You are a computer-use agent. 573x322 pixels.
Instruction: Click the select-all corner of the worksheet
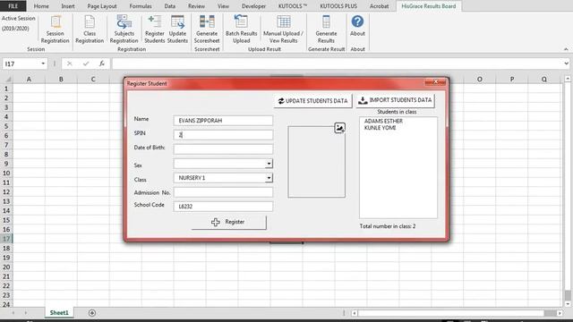tap(6, 80)
